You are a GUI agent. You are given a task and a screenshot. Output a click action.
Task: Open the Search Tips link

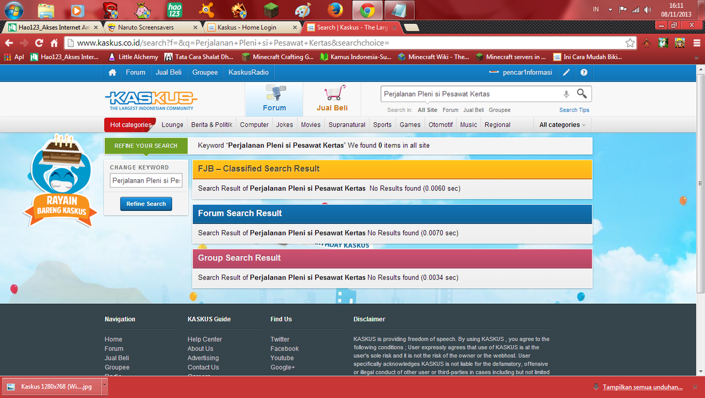(x=574, y=110)
